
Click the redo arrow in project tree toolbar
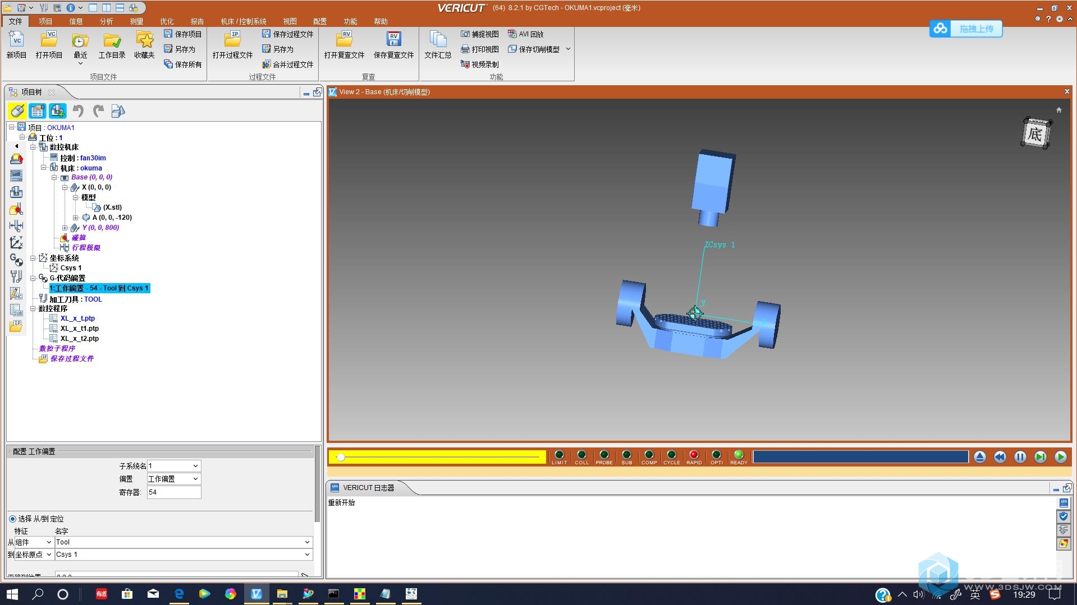tap(98, 111)
